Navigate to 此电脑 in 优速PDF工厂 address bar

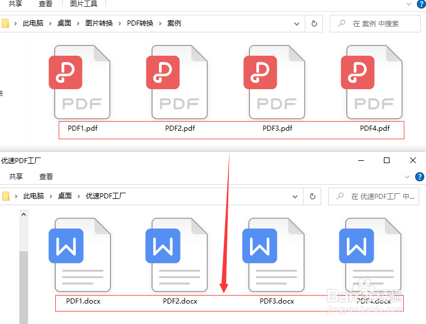[34, 196]
